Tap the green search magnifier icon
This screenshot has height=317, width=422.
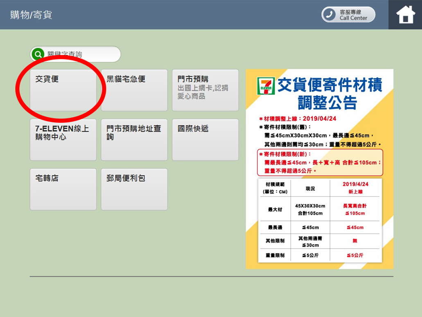click(38, 54)
